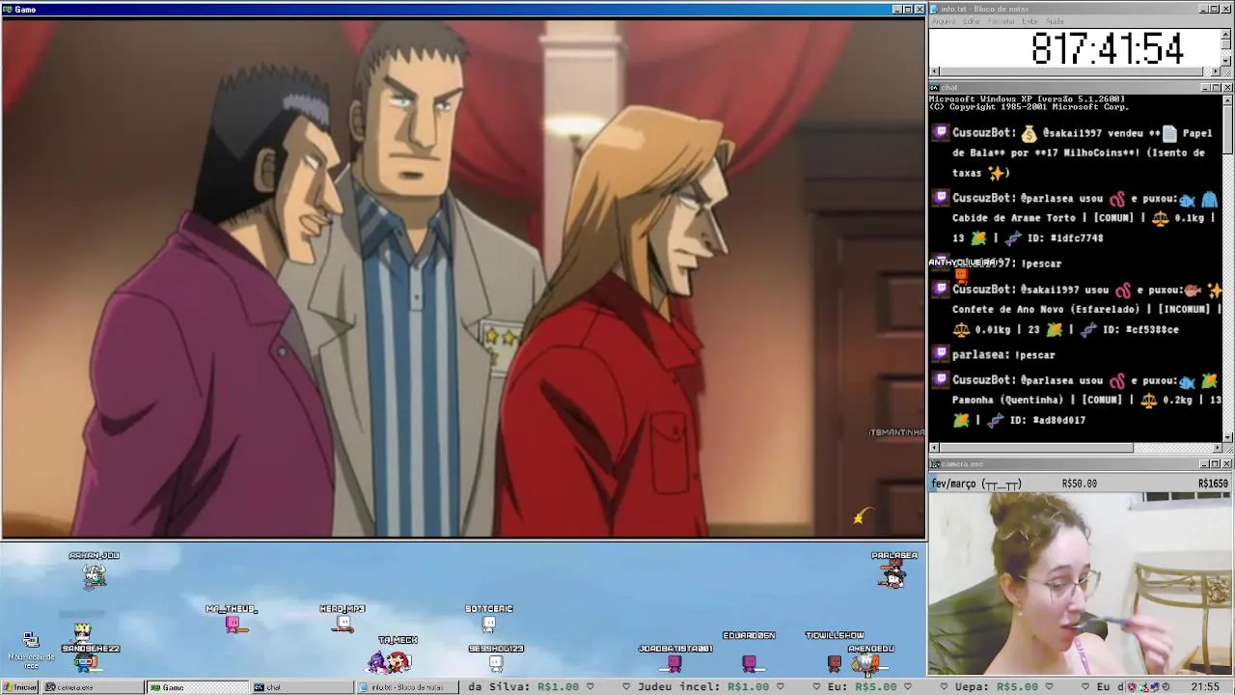Click badge next to parlasea !pescar message

pos(941,354)
